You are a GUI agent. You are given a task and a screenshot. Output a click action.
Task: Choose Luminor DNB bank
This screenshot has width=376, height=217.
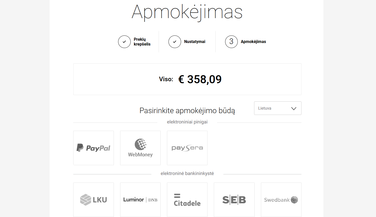pyautogui.click(x=140, y=200)
